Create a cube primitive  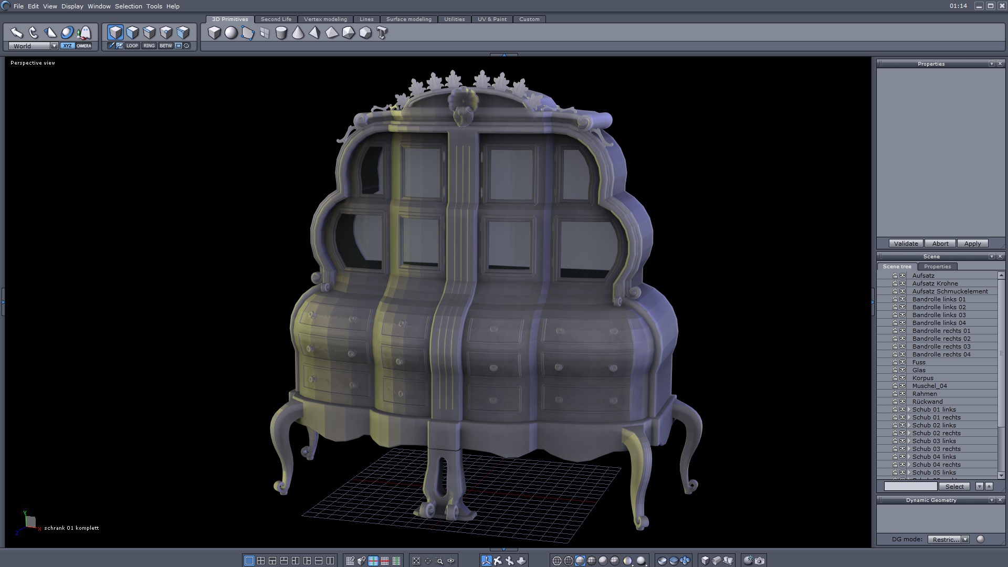coord(214,33)
